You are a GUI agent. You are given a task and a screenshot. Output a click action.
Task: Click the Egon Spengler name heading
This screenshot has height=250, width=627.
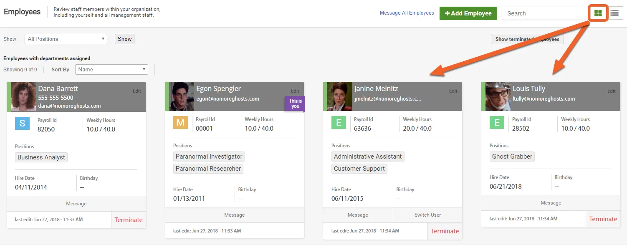(218, 88)
